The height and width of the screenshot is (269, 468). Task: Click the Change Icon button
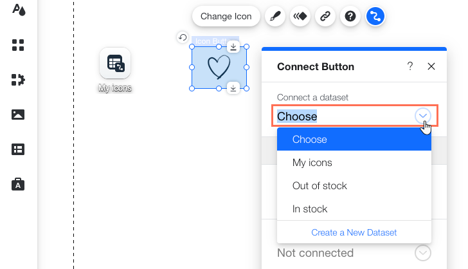pyautogui.click(x=226, y=17)
